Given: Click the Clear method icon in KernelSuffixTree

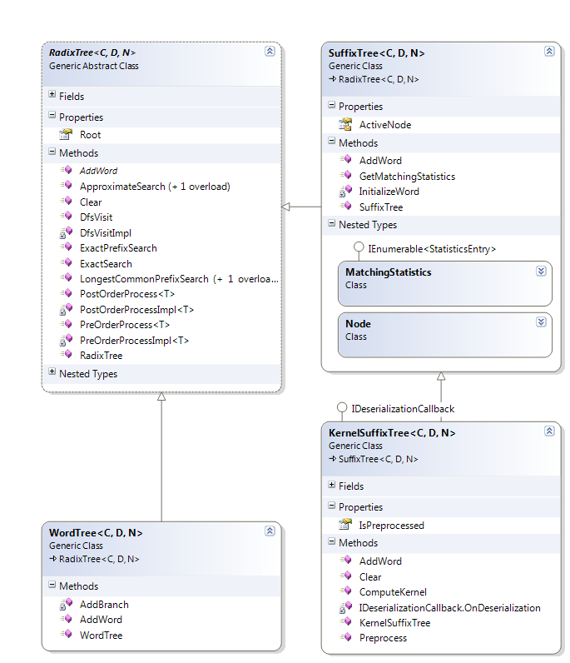Looking at the screenshot, I should 345,576.
